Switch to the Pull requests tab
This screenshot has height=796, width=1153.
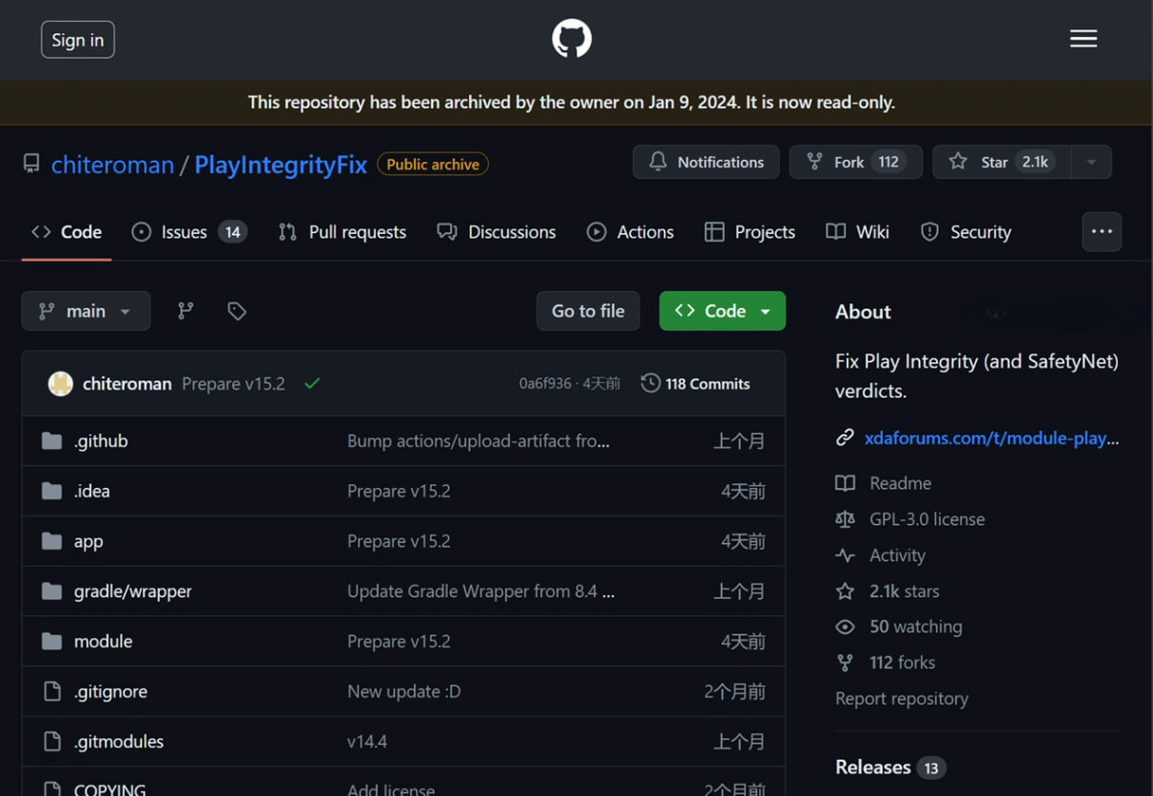(342, 232)
